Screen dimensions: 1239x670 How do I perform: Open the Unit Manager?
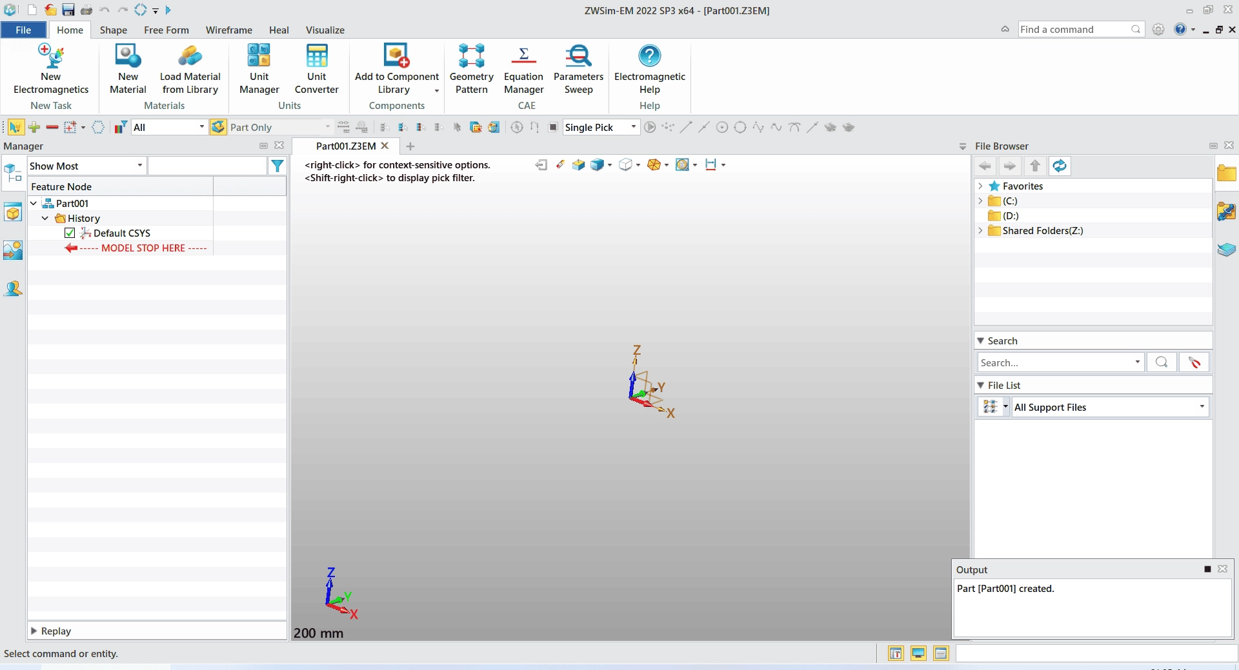(x=259, y=69)
